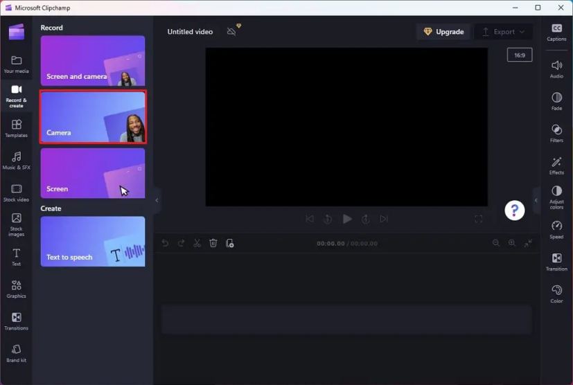
Task: Open the Filters properties panel
Action: point(556,134)
